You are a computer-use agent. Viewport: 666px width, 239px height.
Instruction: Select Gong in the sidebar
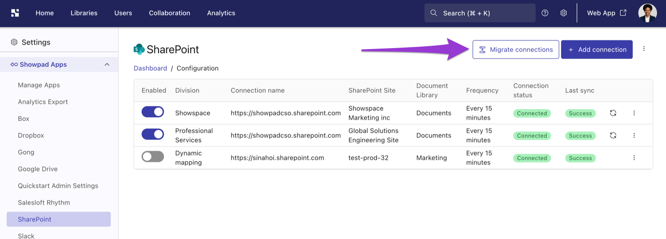pos(26,152)
